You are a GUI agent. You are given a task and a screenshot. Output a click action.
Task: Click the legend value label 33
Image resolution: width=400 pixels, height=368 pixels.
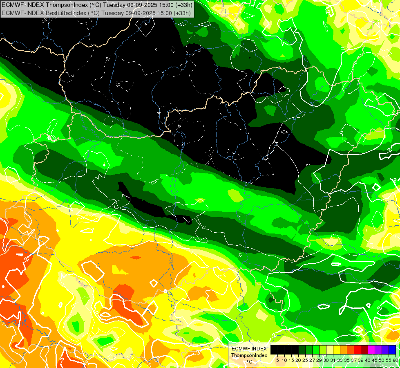pyautogui.click(x=340, y=360)
